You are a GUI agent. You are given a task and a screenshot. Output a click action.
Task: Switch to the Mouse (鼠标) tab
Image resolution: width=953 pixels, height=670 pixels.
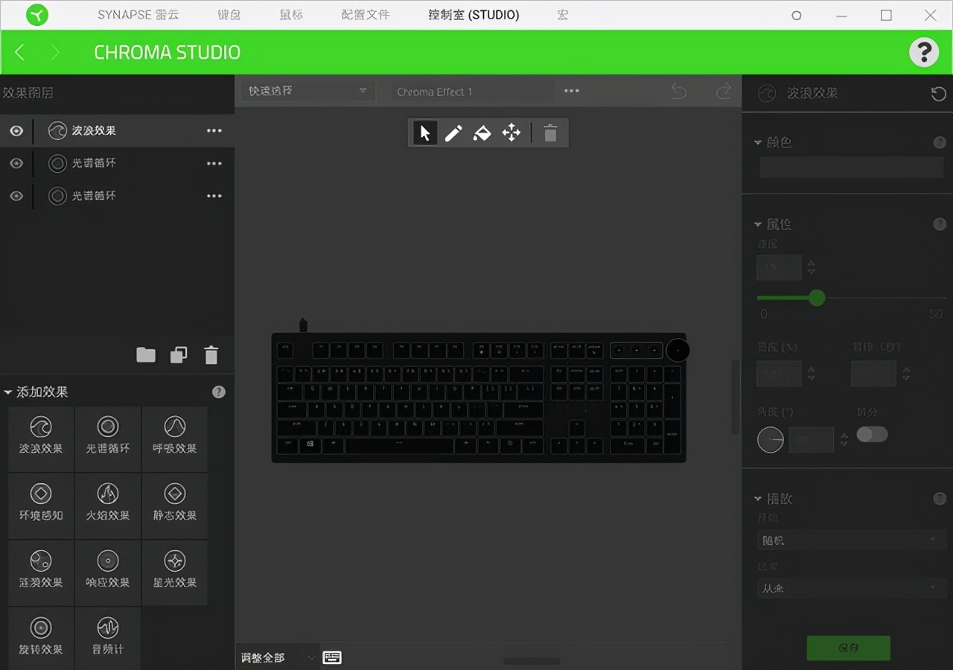tap(291, 15)
